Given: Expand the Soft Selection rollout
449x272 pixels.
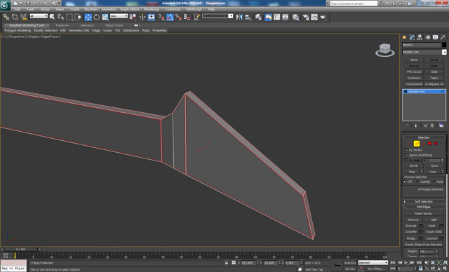Looking at the screenshot, I should (424, 201).
